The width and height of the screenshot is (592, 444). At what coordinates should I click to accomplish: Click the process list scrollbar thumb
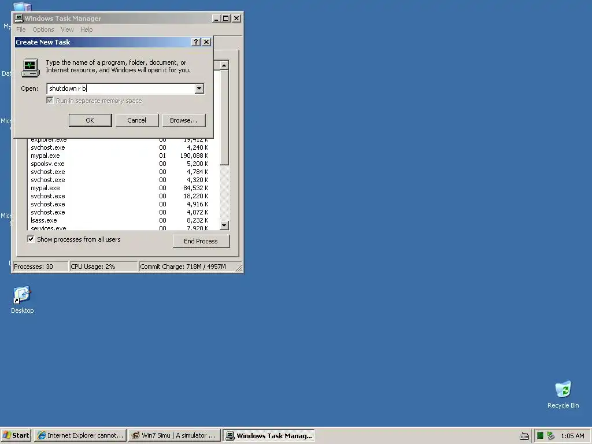tap(224, 117)
